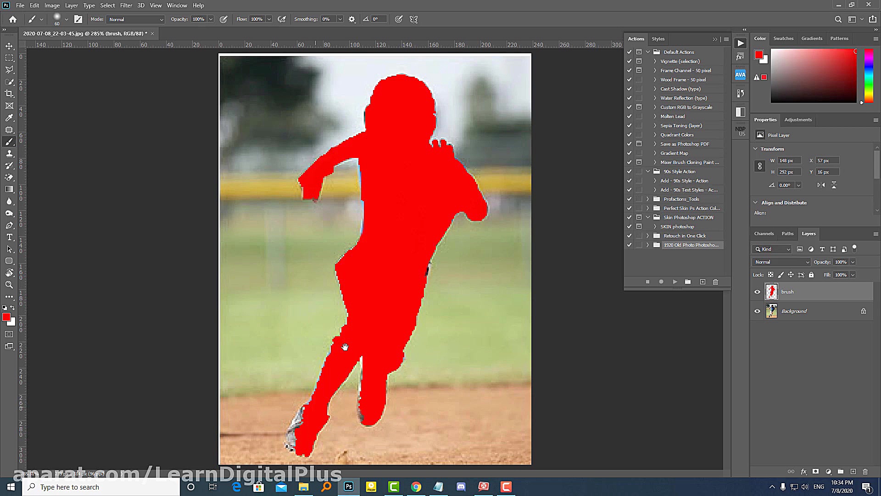Delete layer with the trash icon
Screen dimensions: 881x496
pos(865,472)
